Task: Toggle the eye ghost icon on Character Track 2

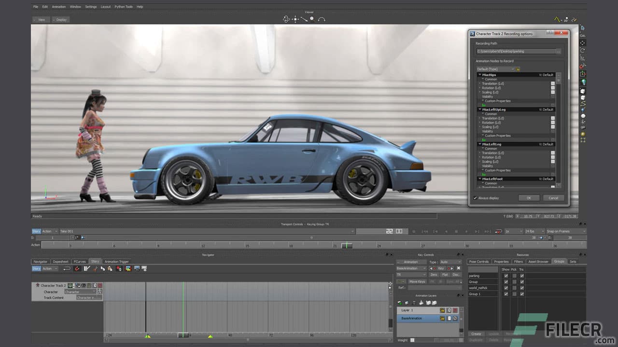Action: (84, 285)
